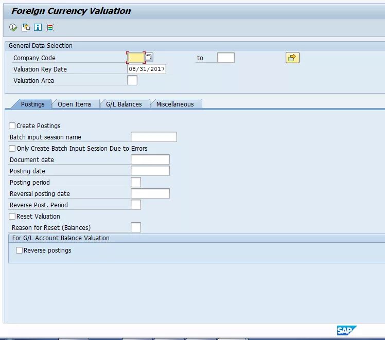
Task: Click the Batch input session name label
Action: 45,137
